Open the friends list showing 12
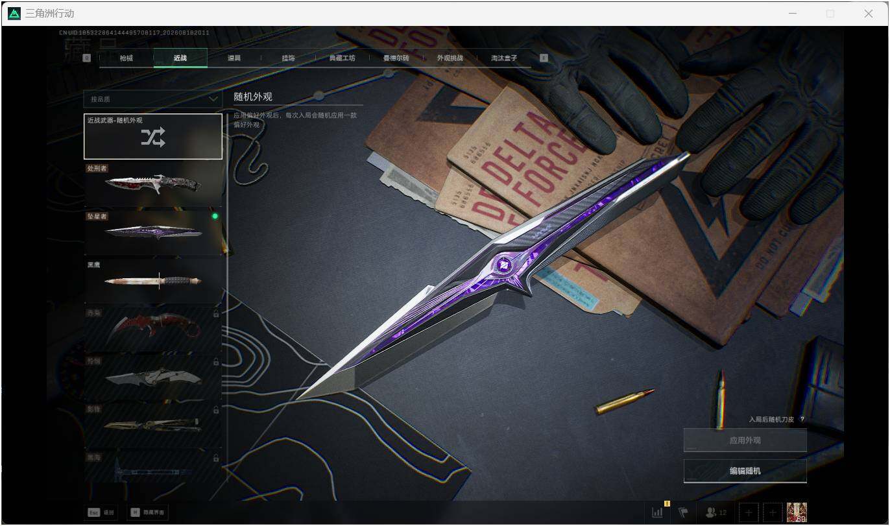This screenshot has height=526, width=890. [x=716, y=512]
